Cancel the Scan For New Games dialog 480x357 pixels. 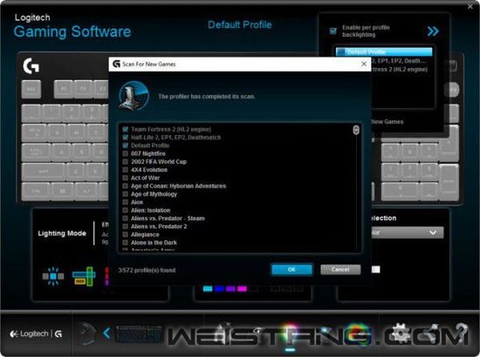[340, 269]
